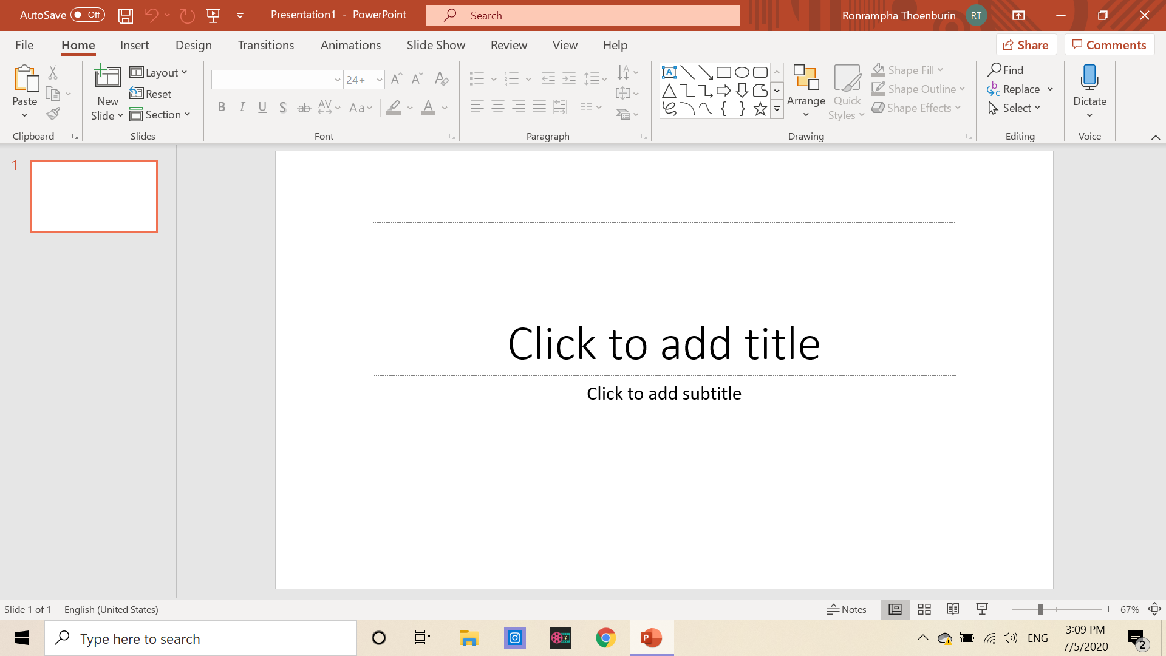Collapse the ribbon with chevron
The width and height of the screenshot is (1166, 656).
pos(1155,137)
